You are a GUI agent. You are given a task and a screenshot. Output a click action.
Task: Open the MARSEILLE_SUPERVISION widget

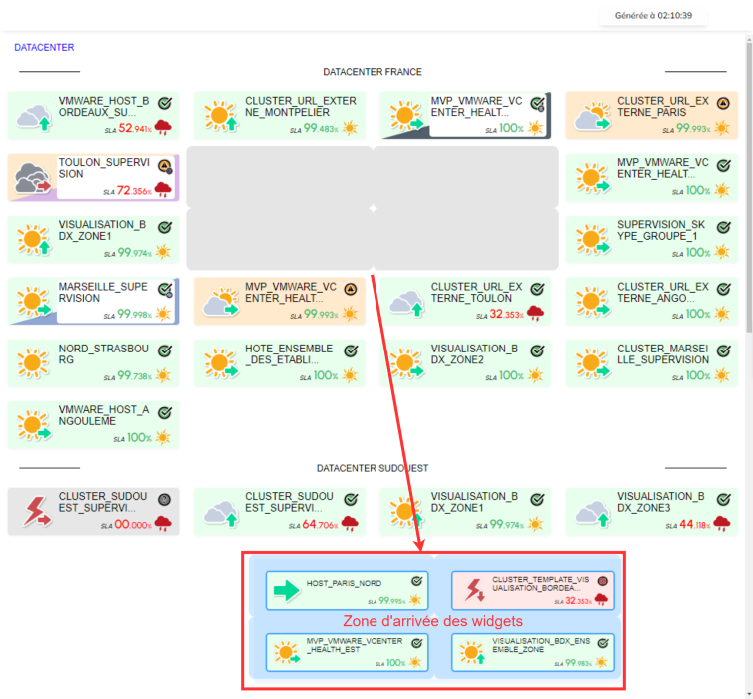tap(93, 302)
